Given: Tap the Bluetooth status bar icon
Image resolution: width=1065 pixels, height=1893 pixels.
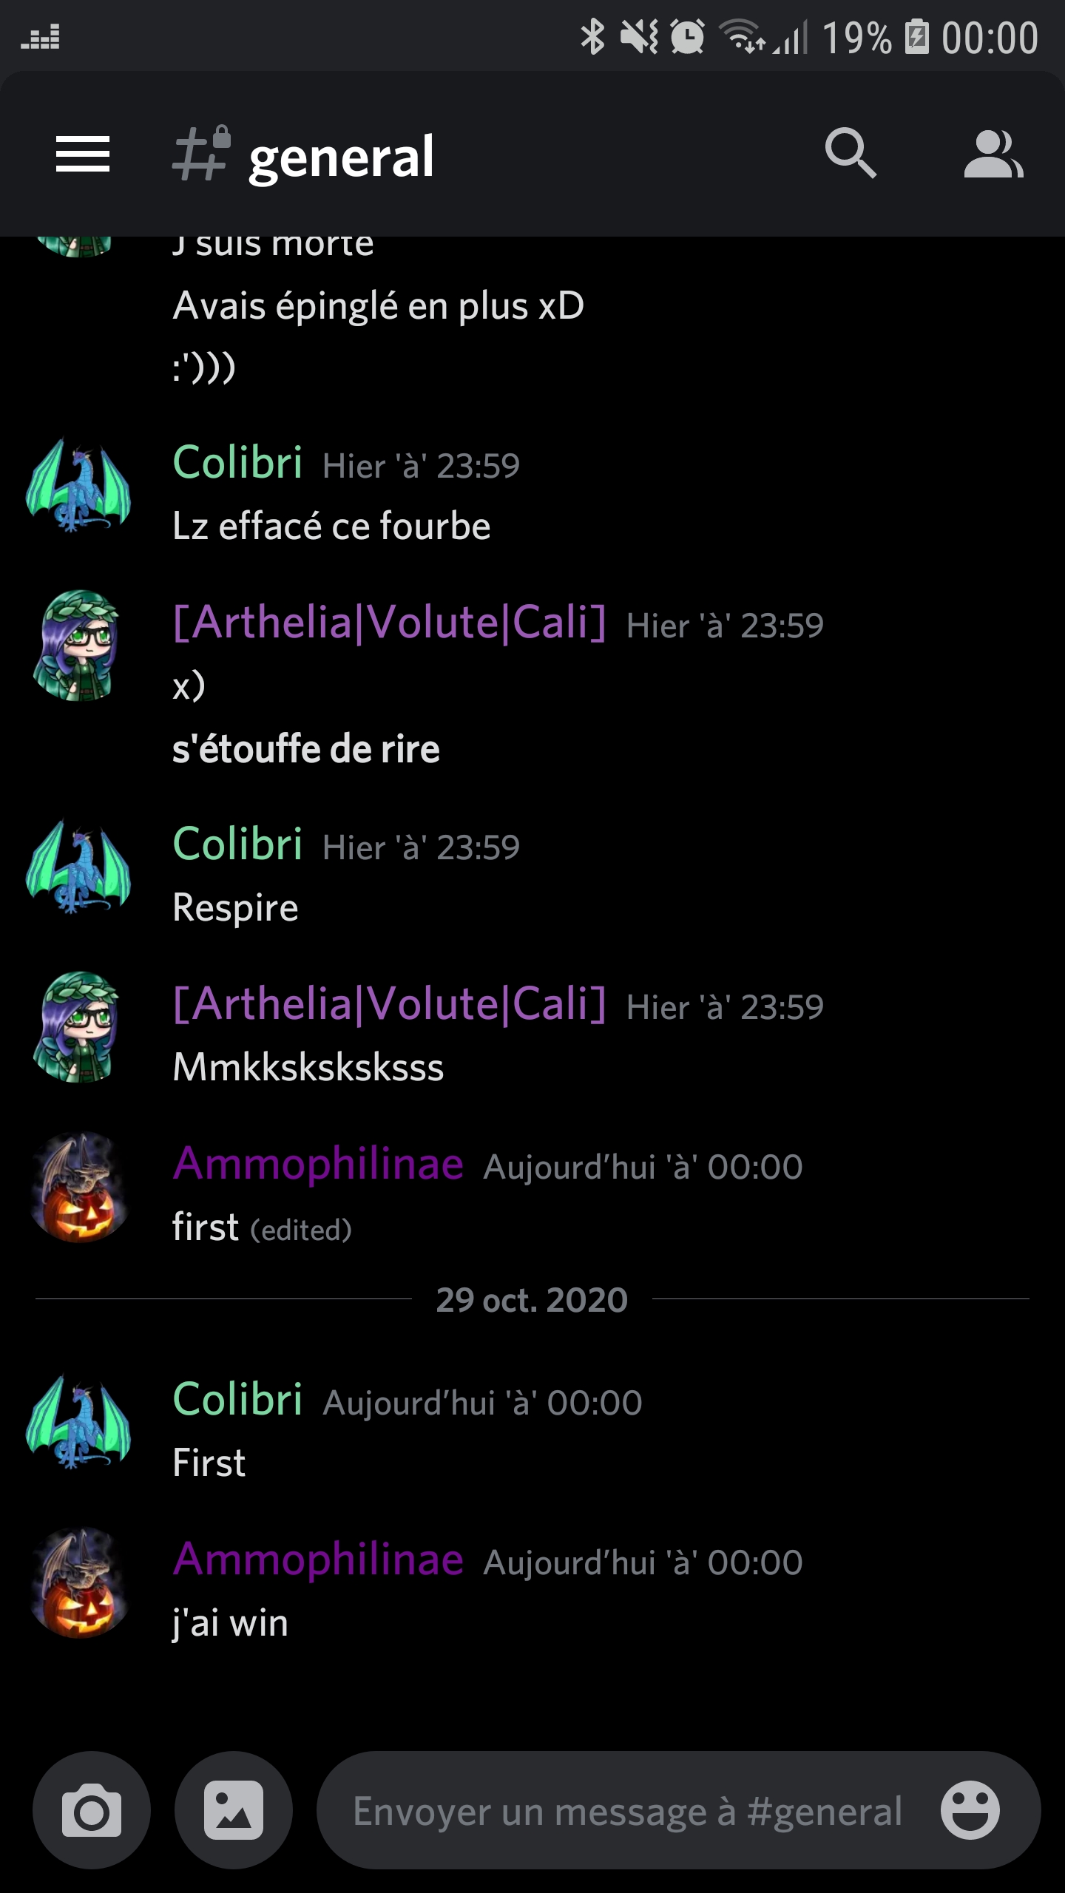Looking at the screenshot, I should coord(592,37).
